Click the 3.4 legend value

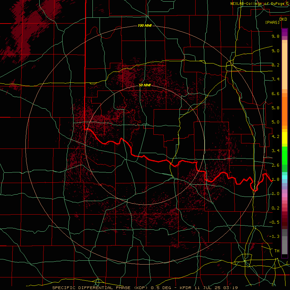tap(275, 151)
